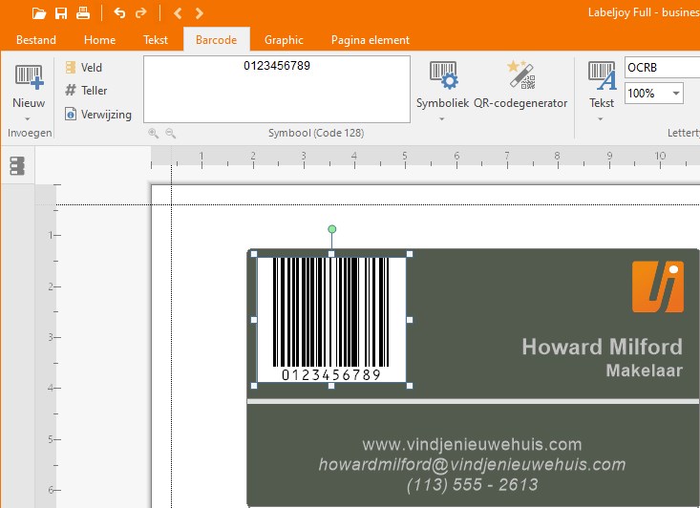Insert a Teller counter
The height and width of the screenshot is (508, 700).
(86, 91)
